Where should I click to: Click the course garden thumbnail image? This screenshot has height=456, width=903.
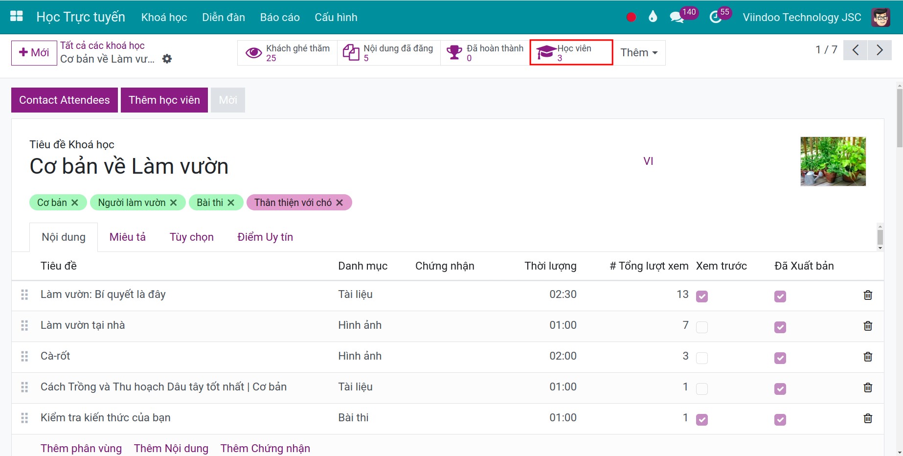tap(833, 161)
